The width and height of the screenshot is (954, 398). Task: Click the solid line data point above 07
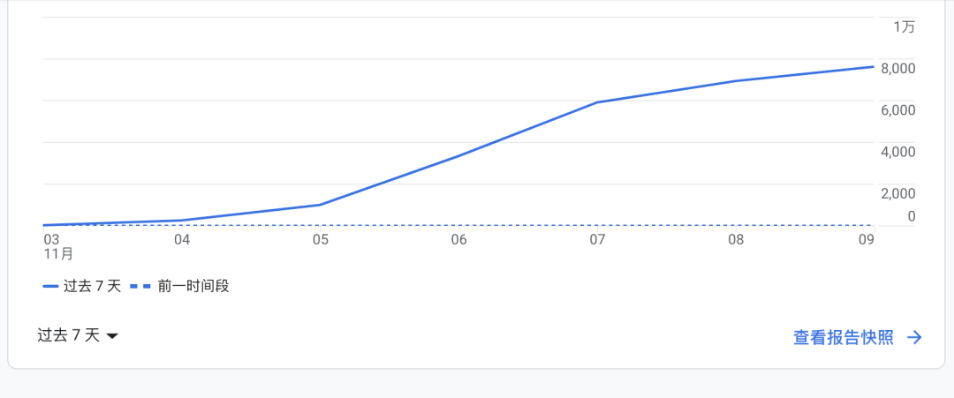coord(597,102)
